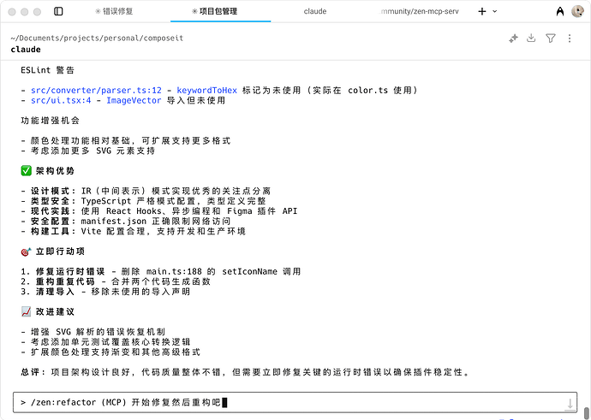Click the 'ESLint 警告' heading
Image resolution: width=591 pixels, height=420 pixels.
point(47,70)
